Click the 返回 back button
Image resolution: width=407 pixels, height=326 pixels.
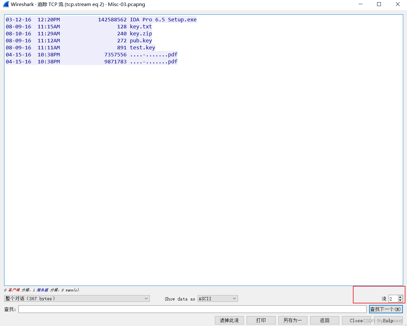[x=325, y=320]
